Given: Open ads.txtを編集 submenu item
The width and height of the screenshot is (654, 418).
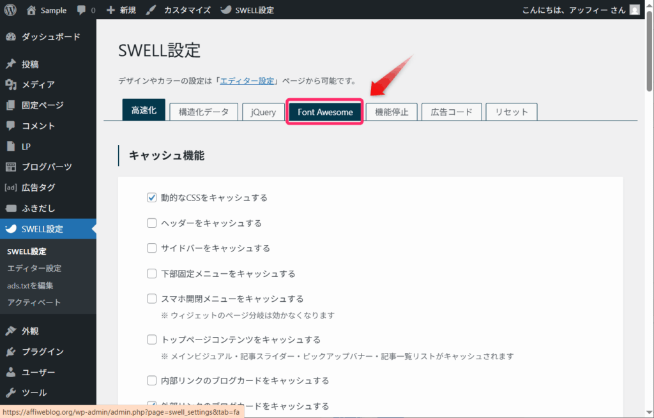Looking at the screenshot, I should (30, 285).
